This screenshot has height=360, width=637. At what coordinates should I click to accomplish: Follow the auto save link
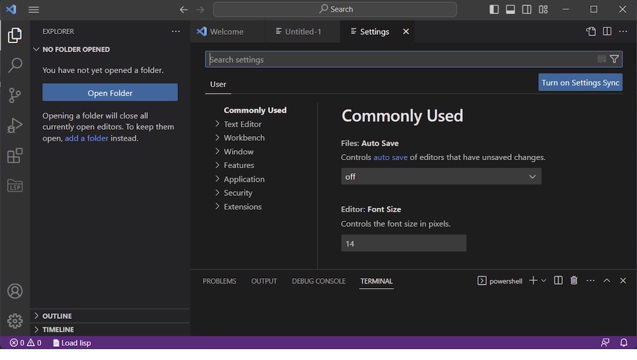[x=391, y=157]
